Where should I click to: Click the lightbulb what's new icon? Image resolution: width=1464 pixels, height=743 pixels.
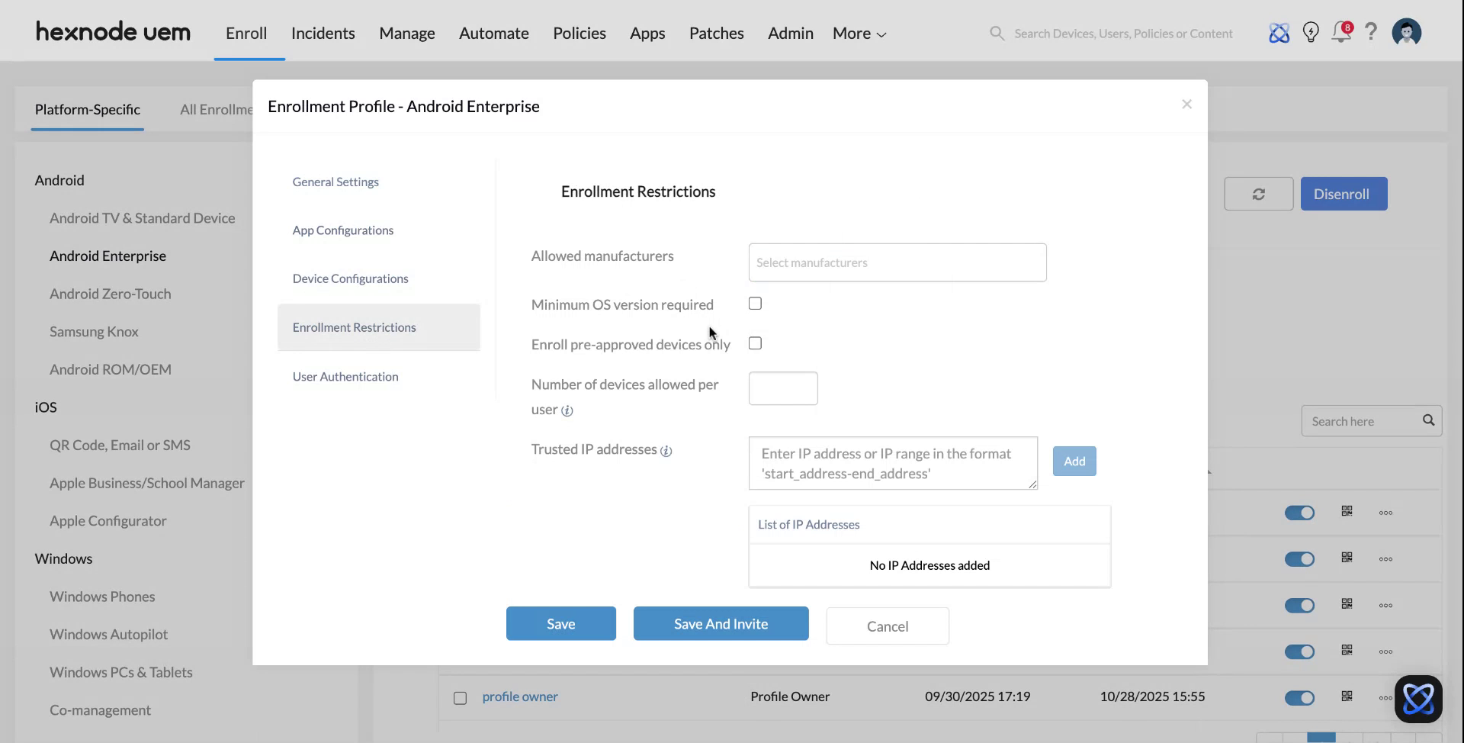pos(1310,32)
